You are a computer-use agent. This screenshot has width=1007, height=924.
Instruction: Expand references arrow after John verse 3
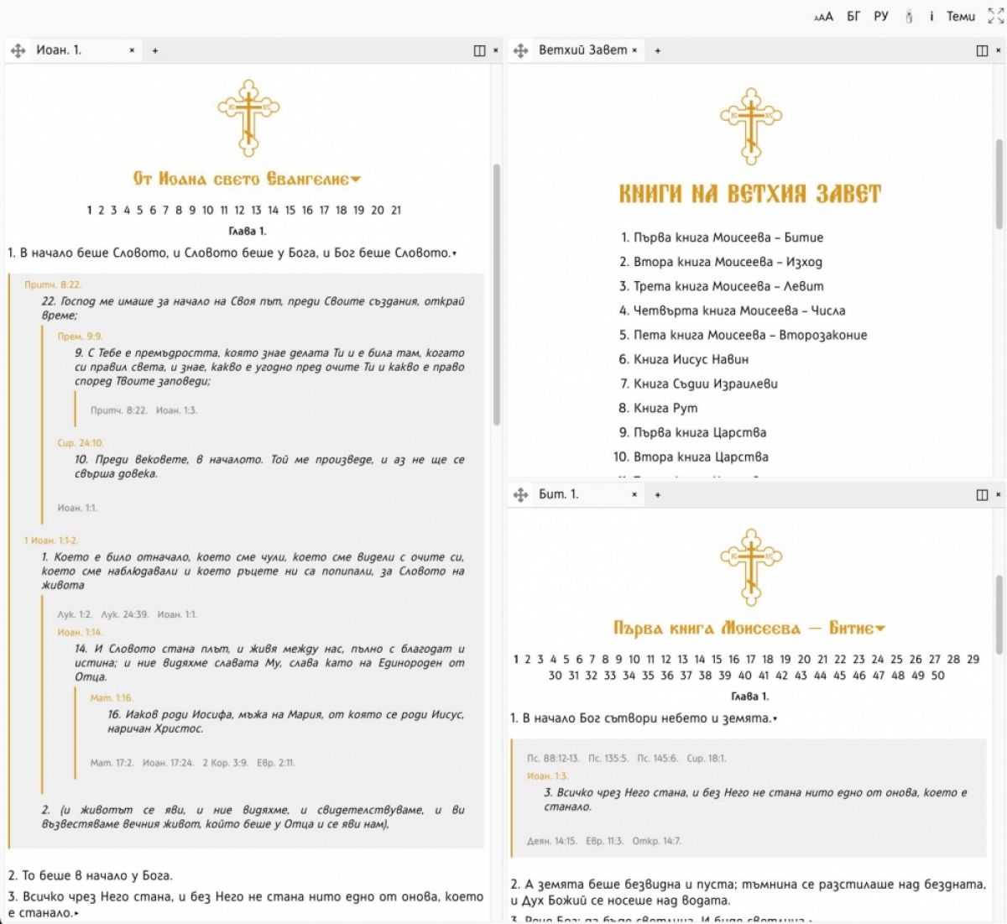pyautogui.click(x=76, y=913)
